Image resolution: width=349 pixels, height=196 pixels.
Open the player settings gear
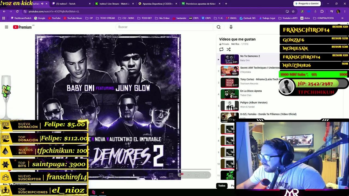click(x=180, y=175)
